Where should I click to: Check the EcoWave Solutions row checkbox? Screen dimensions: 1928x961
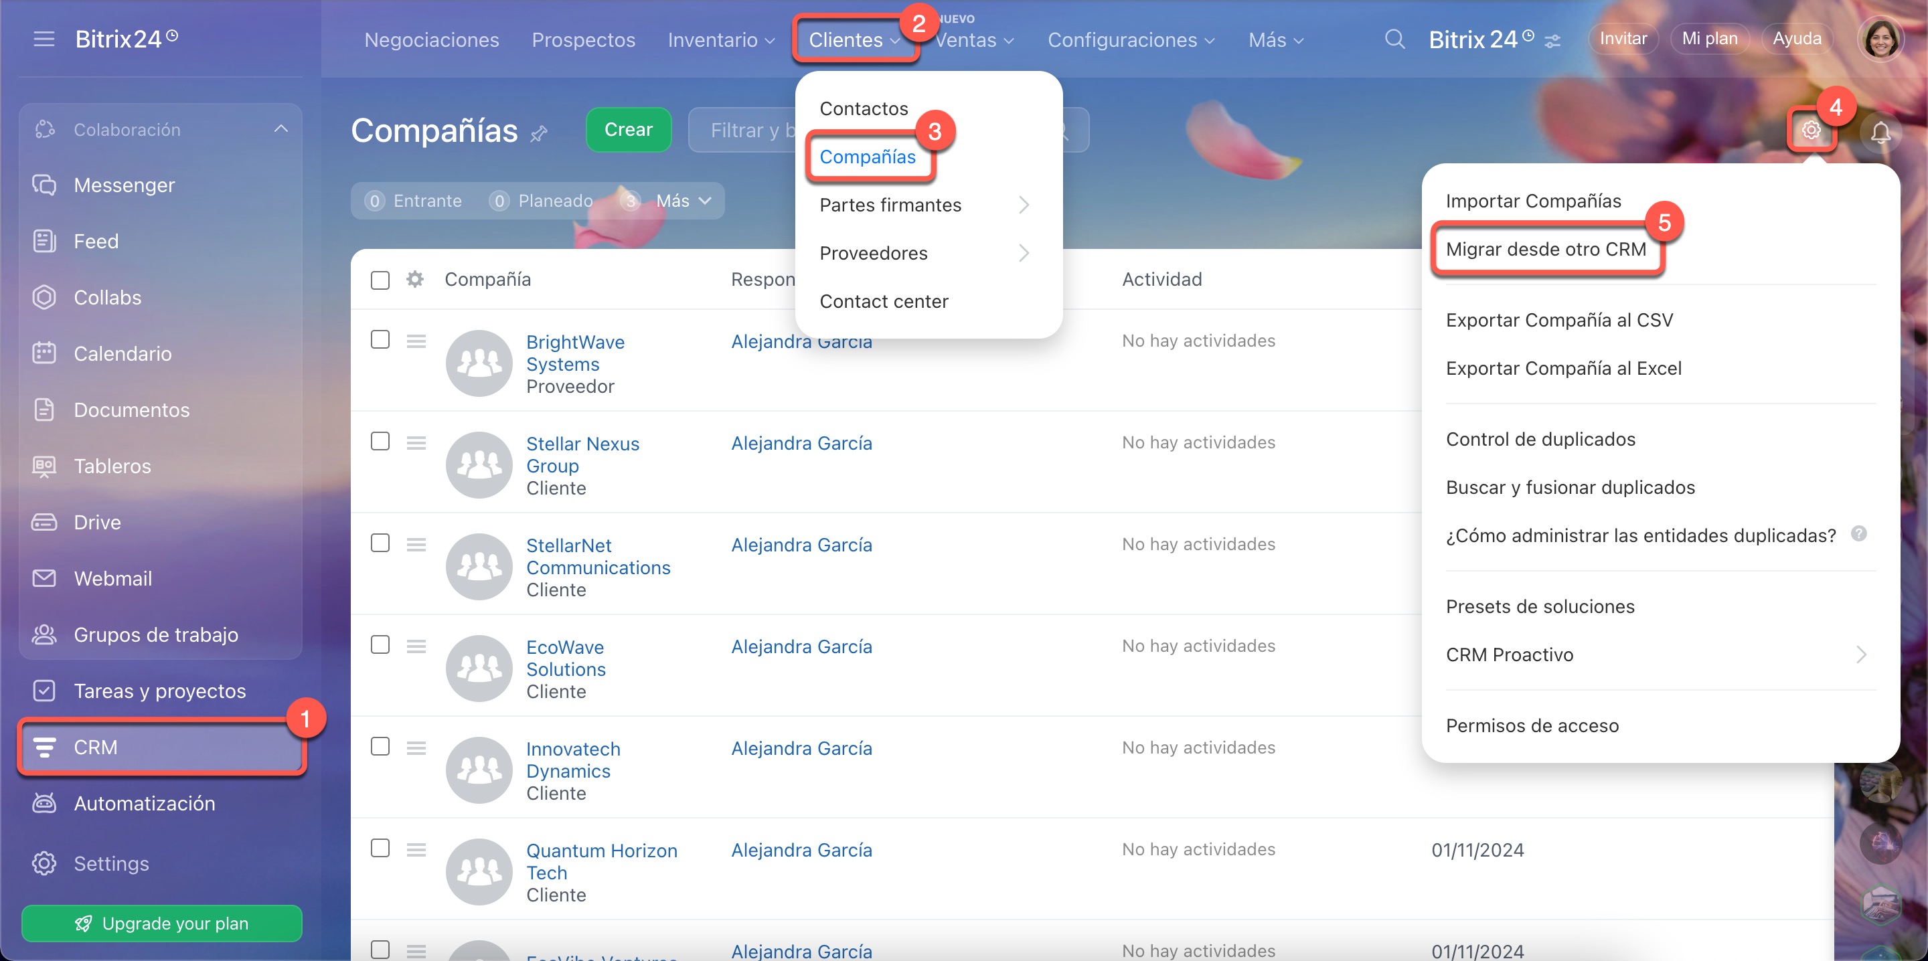tap(380, 644)
